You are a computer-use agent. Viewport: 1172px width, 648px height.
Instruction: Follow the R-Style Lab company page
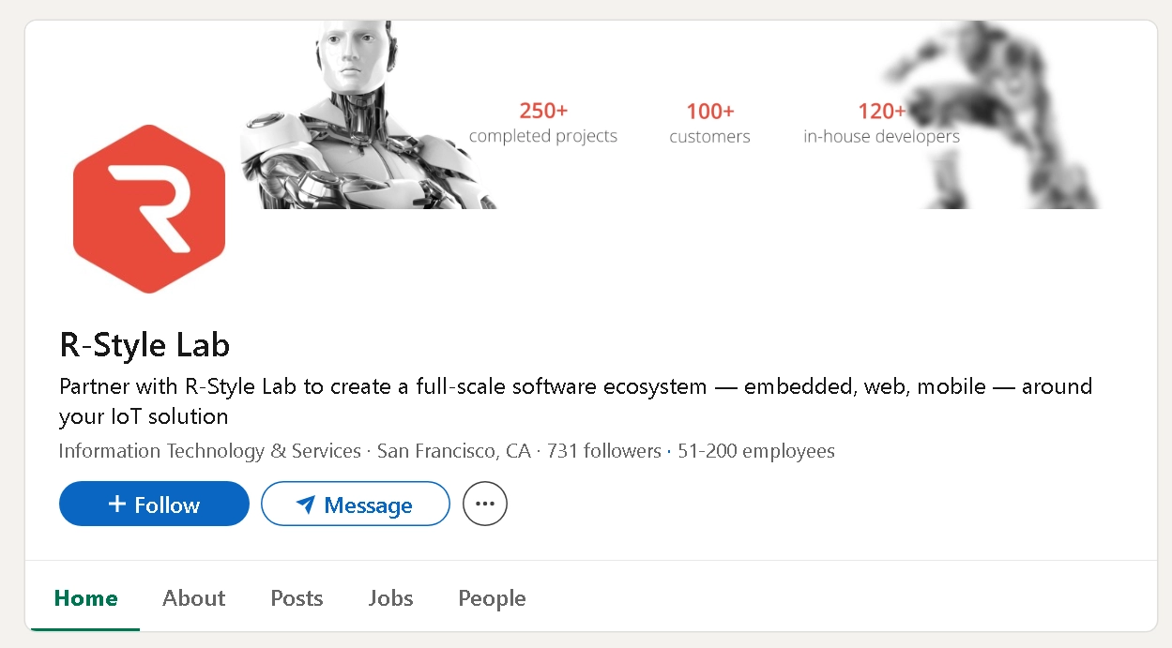click(x=154, y=505)
